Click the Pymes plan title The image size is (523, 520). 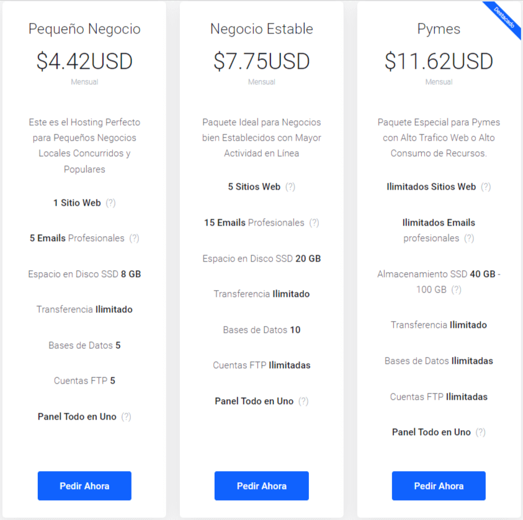click(439, 29)
